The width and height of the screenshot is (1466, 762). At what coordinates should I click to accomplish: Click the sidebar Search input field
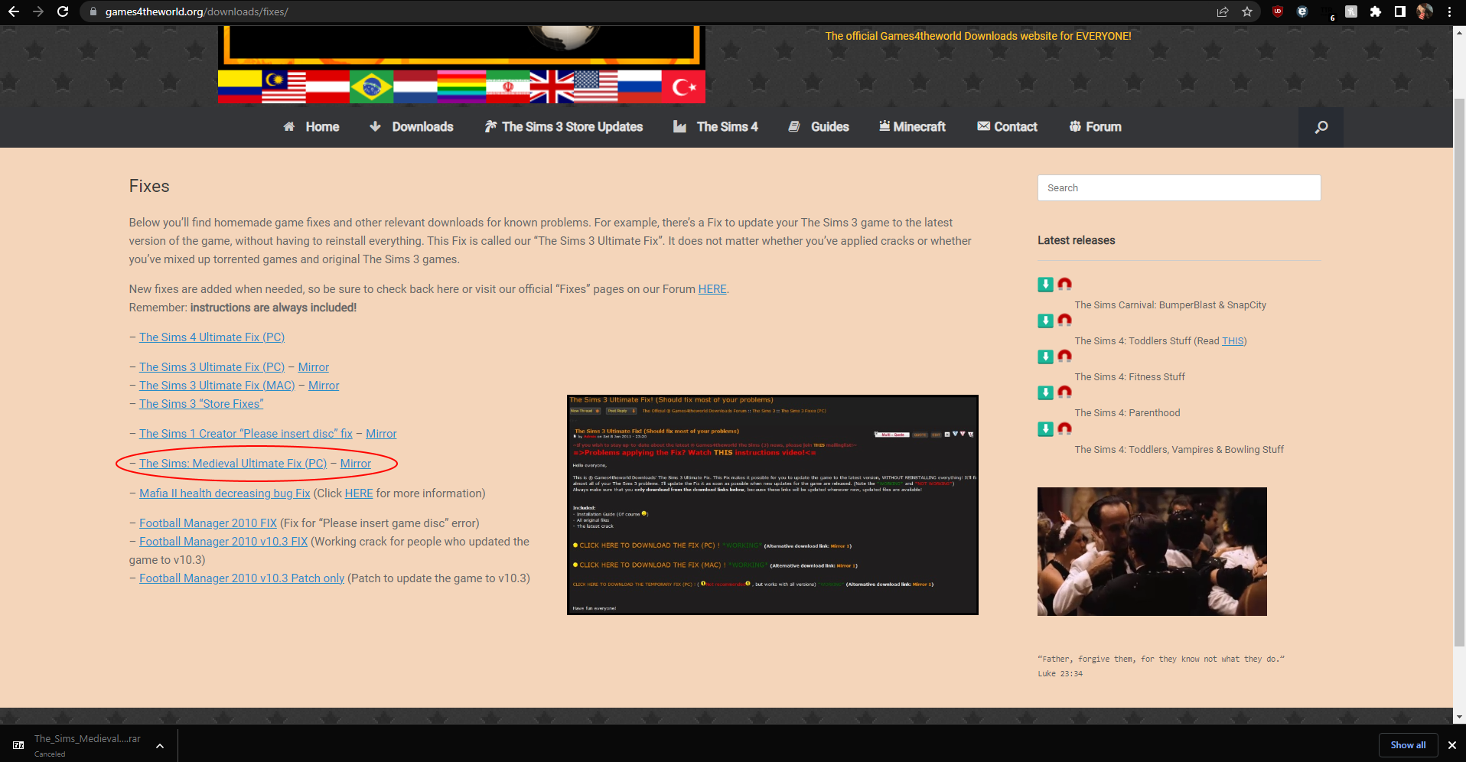[1179, 188]
